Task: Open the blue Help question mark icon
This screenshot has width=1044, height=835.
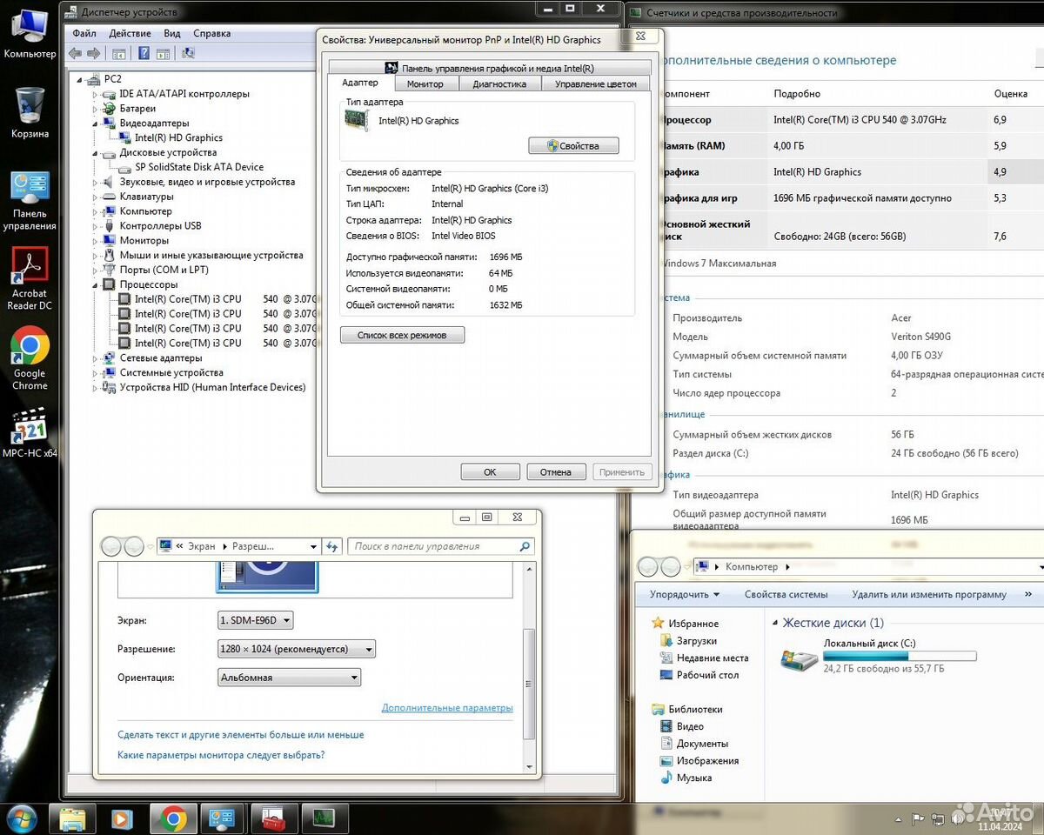Action: (x=143, y=53)
